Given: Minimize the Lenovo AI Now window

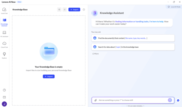Looking at the screenshot, I should 168,2.
